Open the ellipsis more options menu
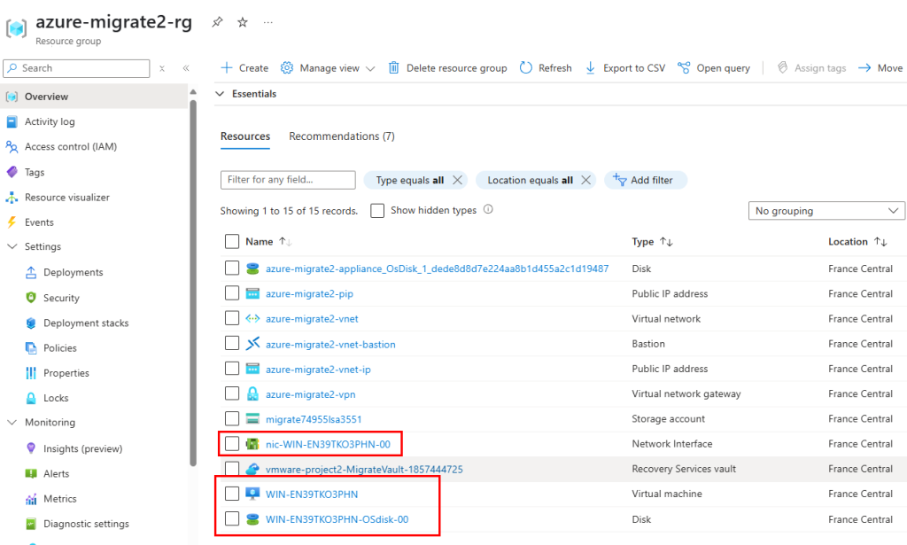Image resolution: width=907 pixels, height=545 pixels. coord(267,22)
